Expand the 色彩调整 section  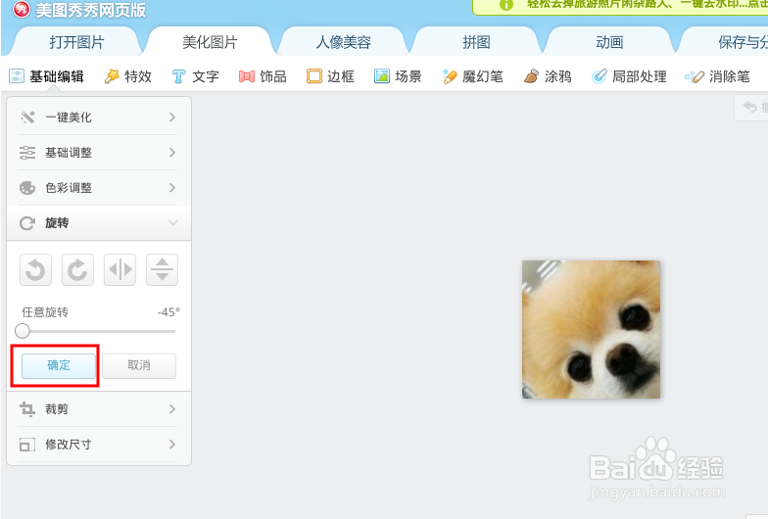[x=98, y=188]
